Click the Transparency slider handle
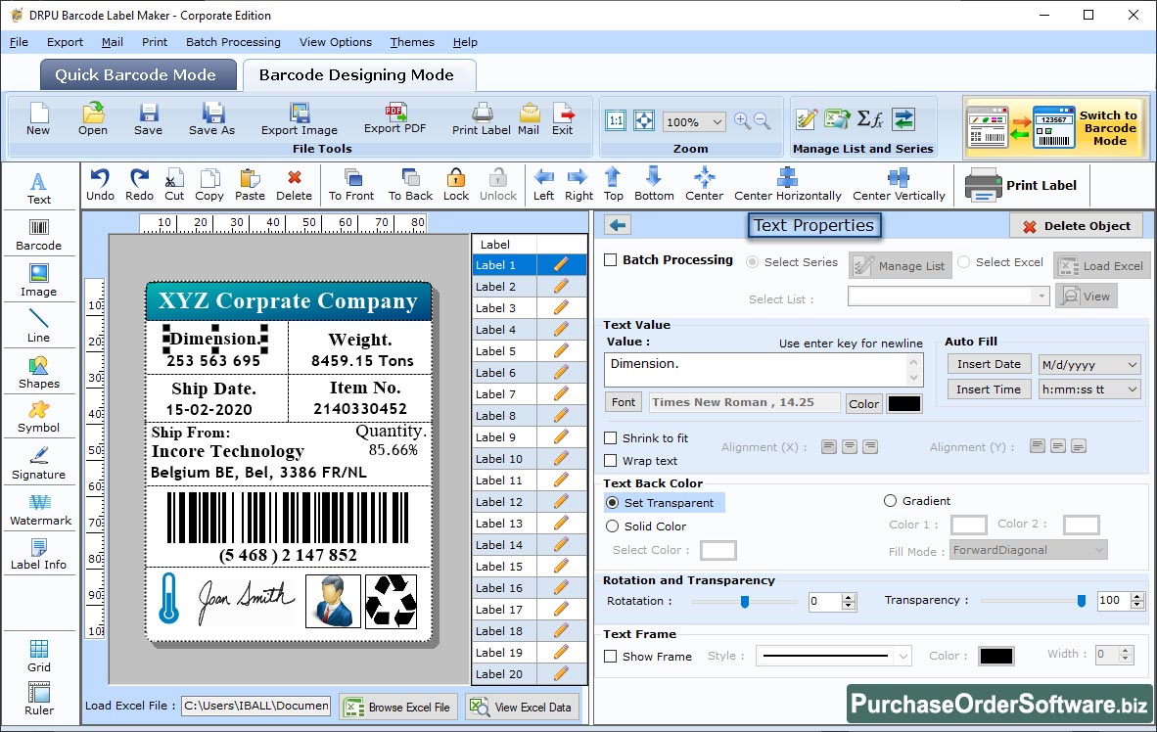The height and width of the screenshot is (732, 1157). (1081, 601)
